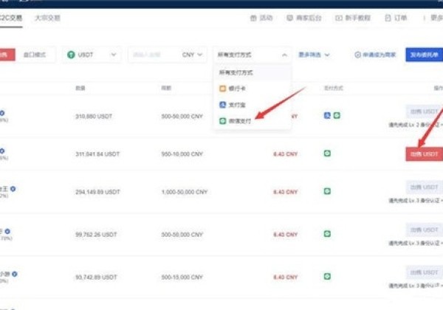
Task: Click Alipay icon in 310,880 USDT row
Action: click(x=327, y=115)
